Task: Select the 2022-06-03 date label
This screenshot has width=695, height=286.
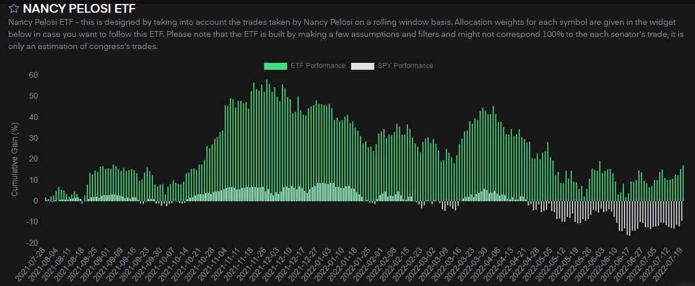Action: [592, 266]
